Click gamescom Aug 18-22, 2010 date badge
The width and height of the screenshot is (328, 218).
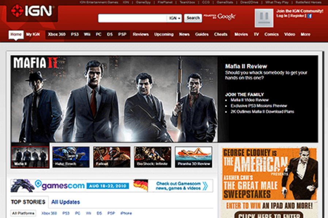pyautogui.click(x=108, y=186)
